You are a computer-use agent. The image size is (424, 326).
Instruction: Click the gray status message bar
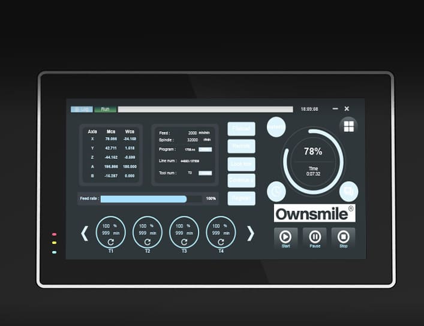pyautogui.click(x=206, y=109)
